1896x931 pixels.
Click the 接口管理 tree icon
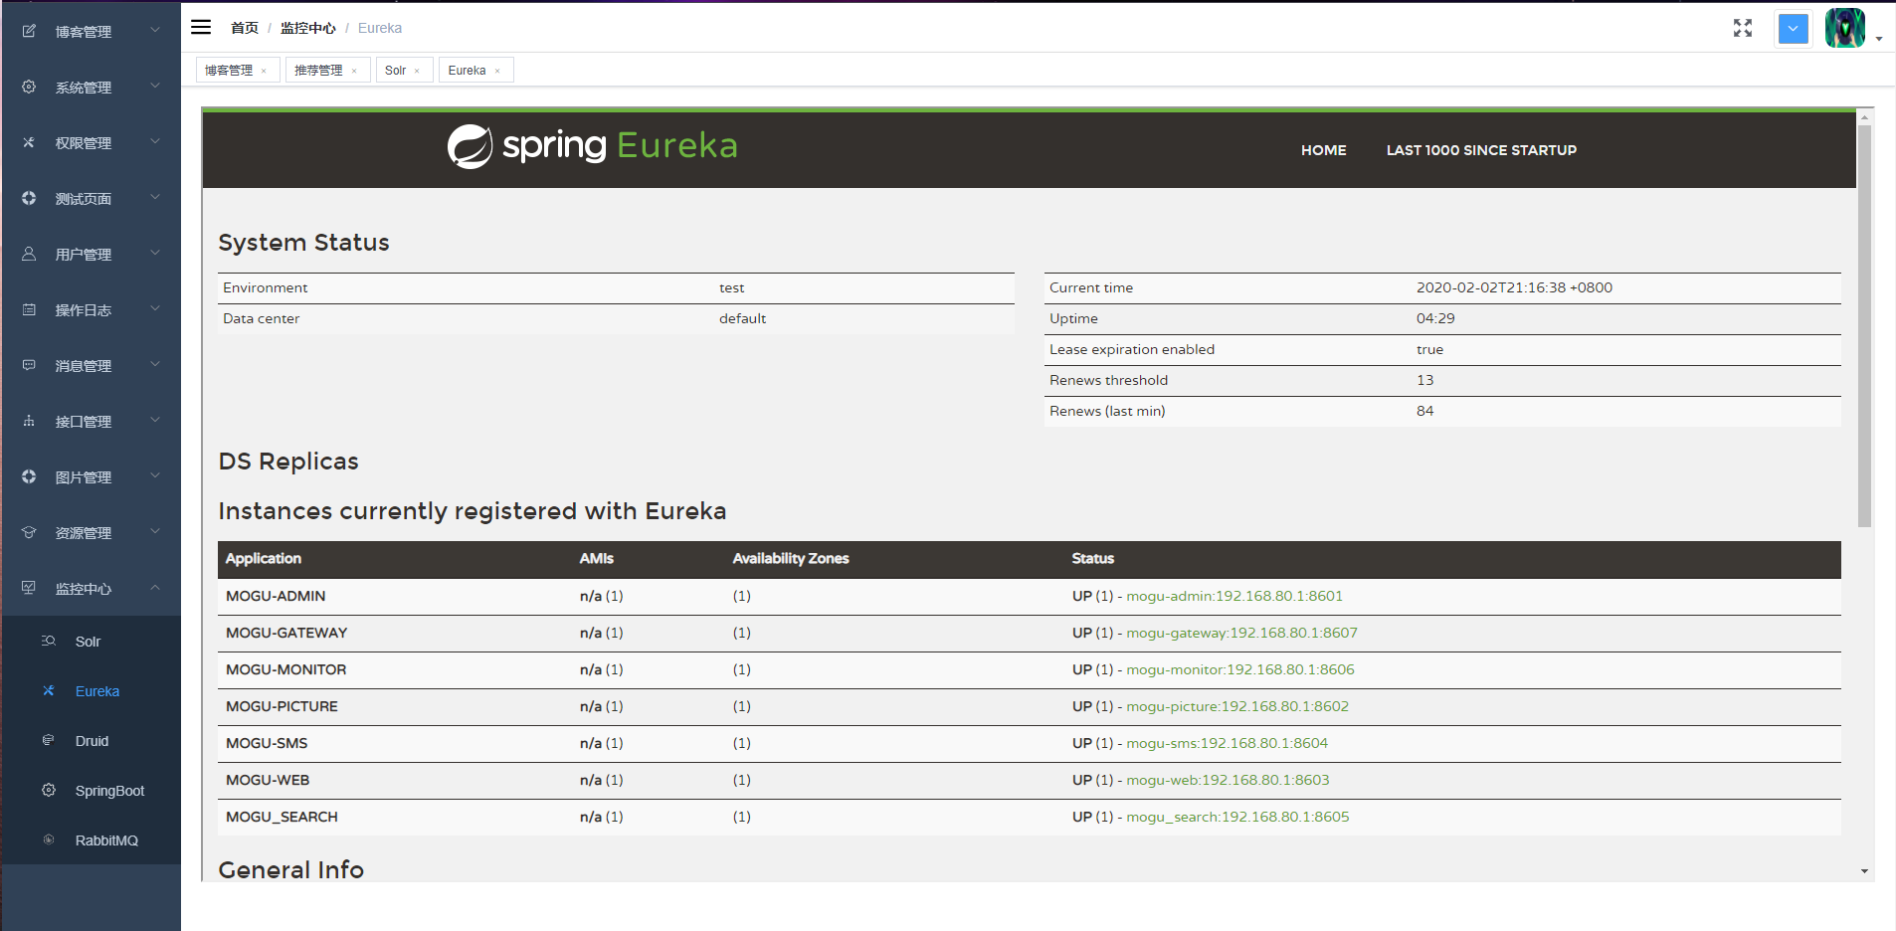pyautogui.click(x=29, y=421)
